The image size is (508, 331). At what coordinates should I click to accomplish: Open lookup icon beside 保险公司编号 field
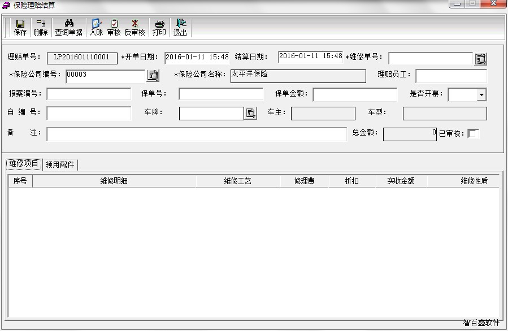tap(153, 75)
